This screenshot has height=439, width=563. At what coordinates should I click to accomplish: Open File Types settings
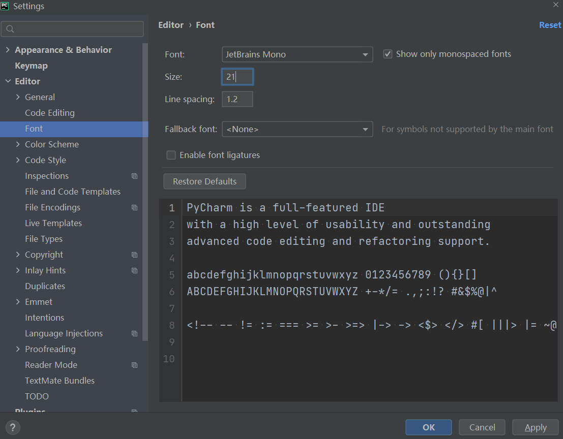44,239
